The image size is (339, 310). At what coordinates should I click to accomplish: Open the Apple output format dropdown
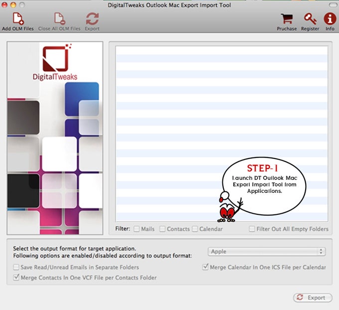[267, 252]
